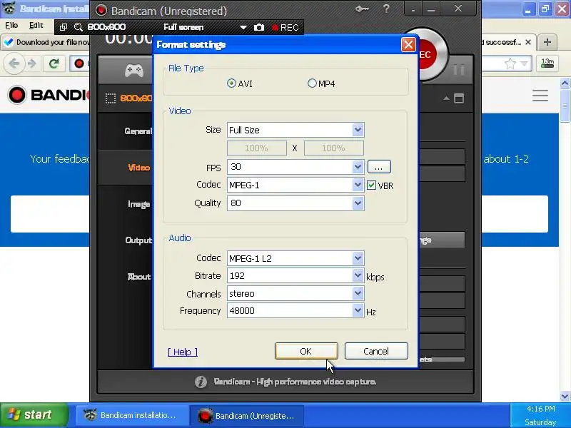This screenshot has height=428, width=571.
Task: Select the MP4 file type radio button
Action: click(x=312, y=83)
